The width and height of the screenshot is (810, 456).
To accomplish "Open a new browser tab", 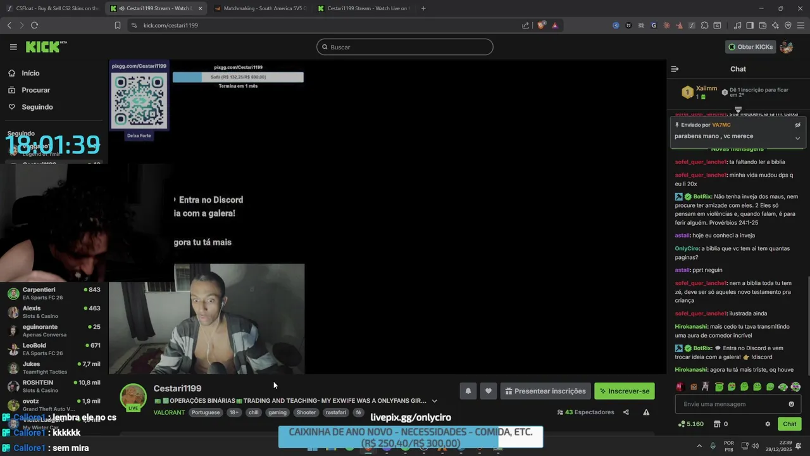I will [x=423, y=8].
